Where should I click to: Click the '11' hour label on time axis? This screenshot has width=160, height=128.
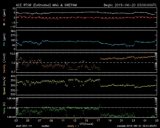63,121
